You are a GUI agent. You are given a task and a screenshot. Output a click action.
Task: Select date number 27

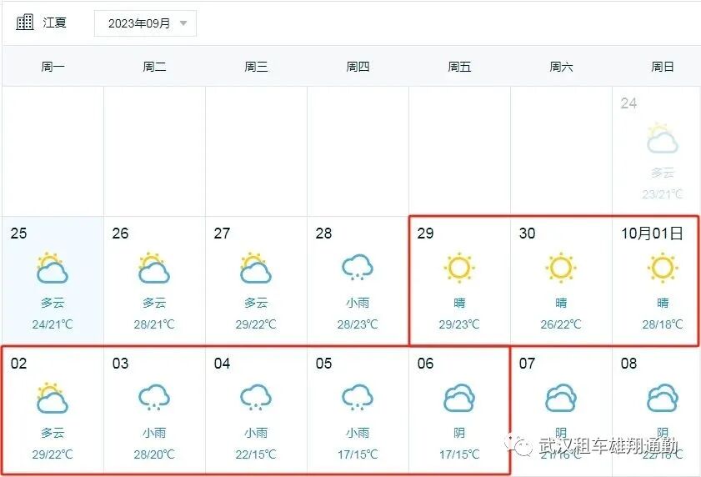click(223, 233)
